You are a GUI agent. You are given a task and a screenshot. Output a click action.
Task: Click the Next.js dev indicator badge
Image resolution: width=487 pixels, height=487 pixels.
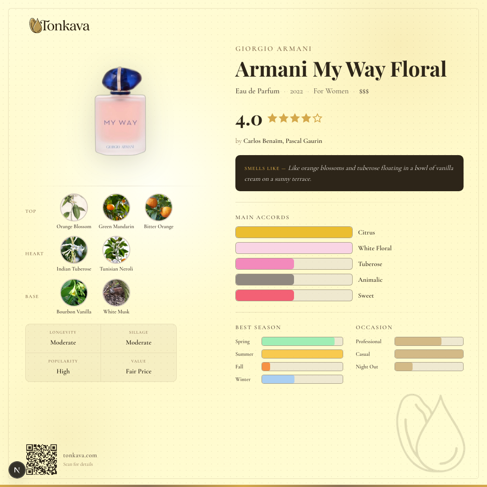(17, 469)
